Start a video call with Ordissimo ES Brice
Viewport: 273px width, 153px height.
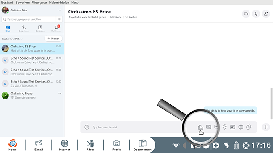pos(246,14)
